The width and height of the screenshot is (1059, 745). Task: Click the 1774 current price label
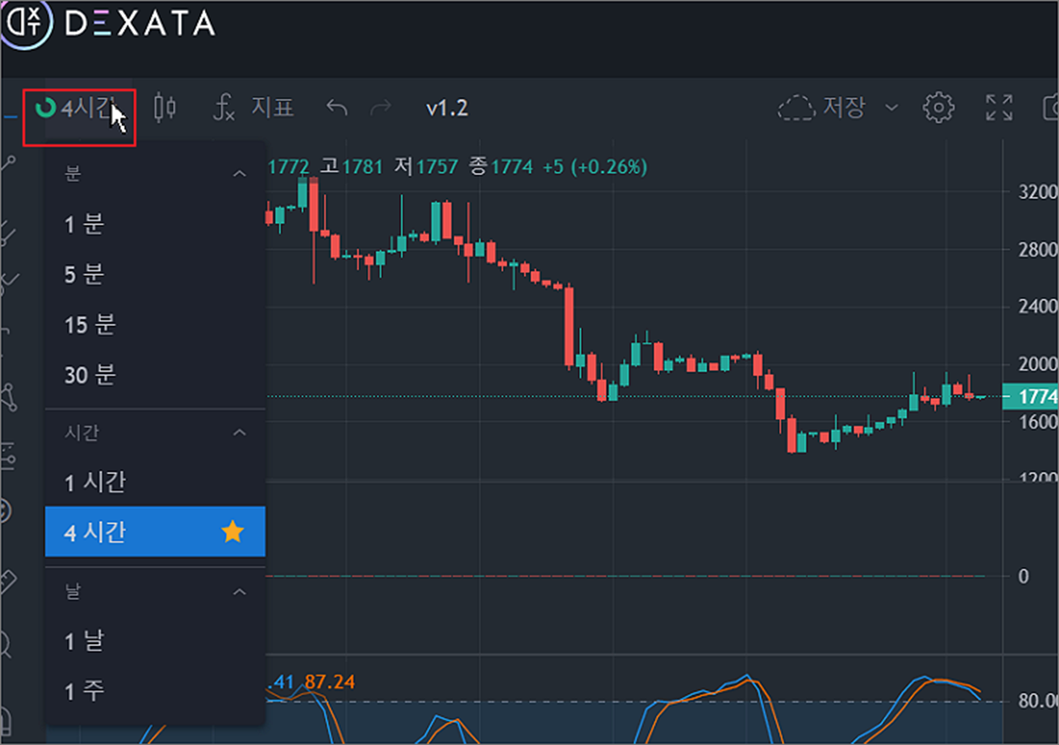(1030, 396)
